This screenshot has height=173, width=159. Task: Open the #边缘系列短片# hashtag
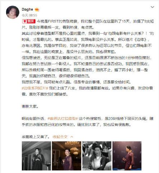tap(35, 88)
